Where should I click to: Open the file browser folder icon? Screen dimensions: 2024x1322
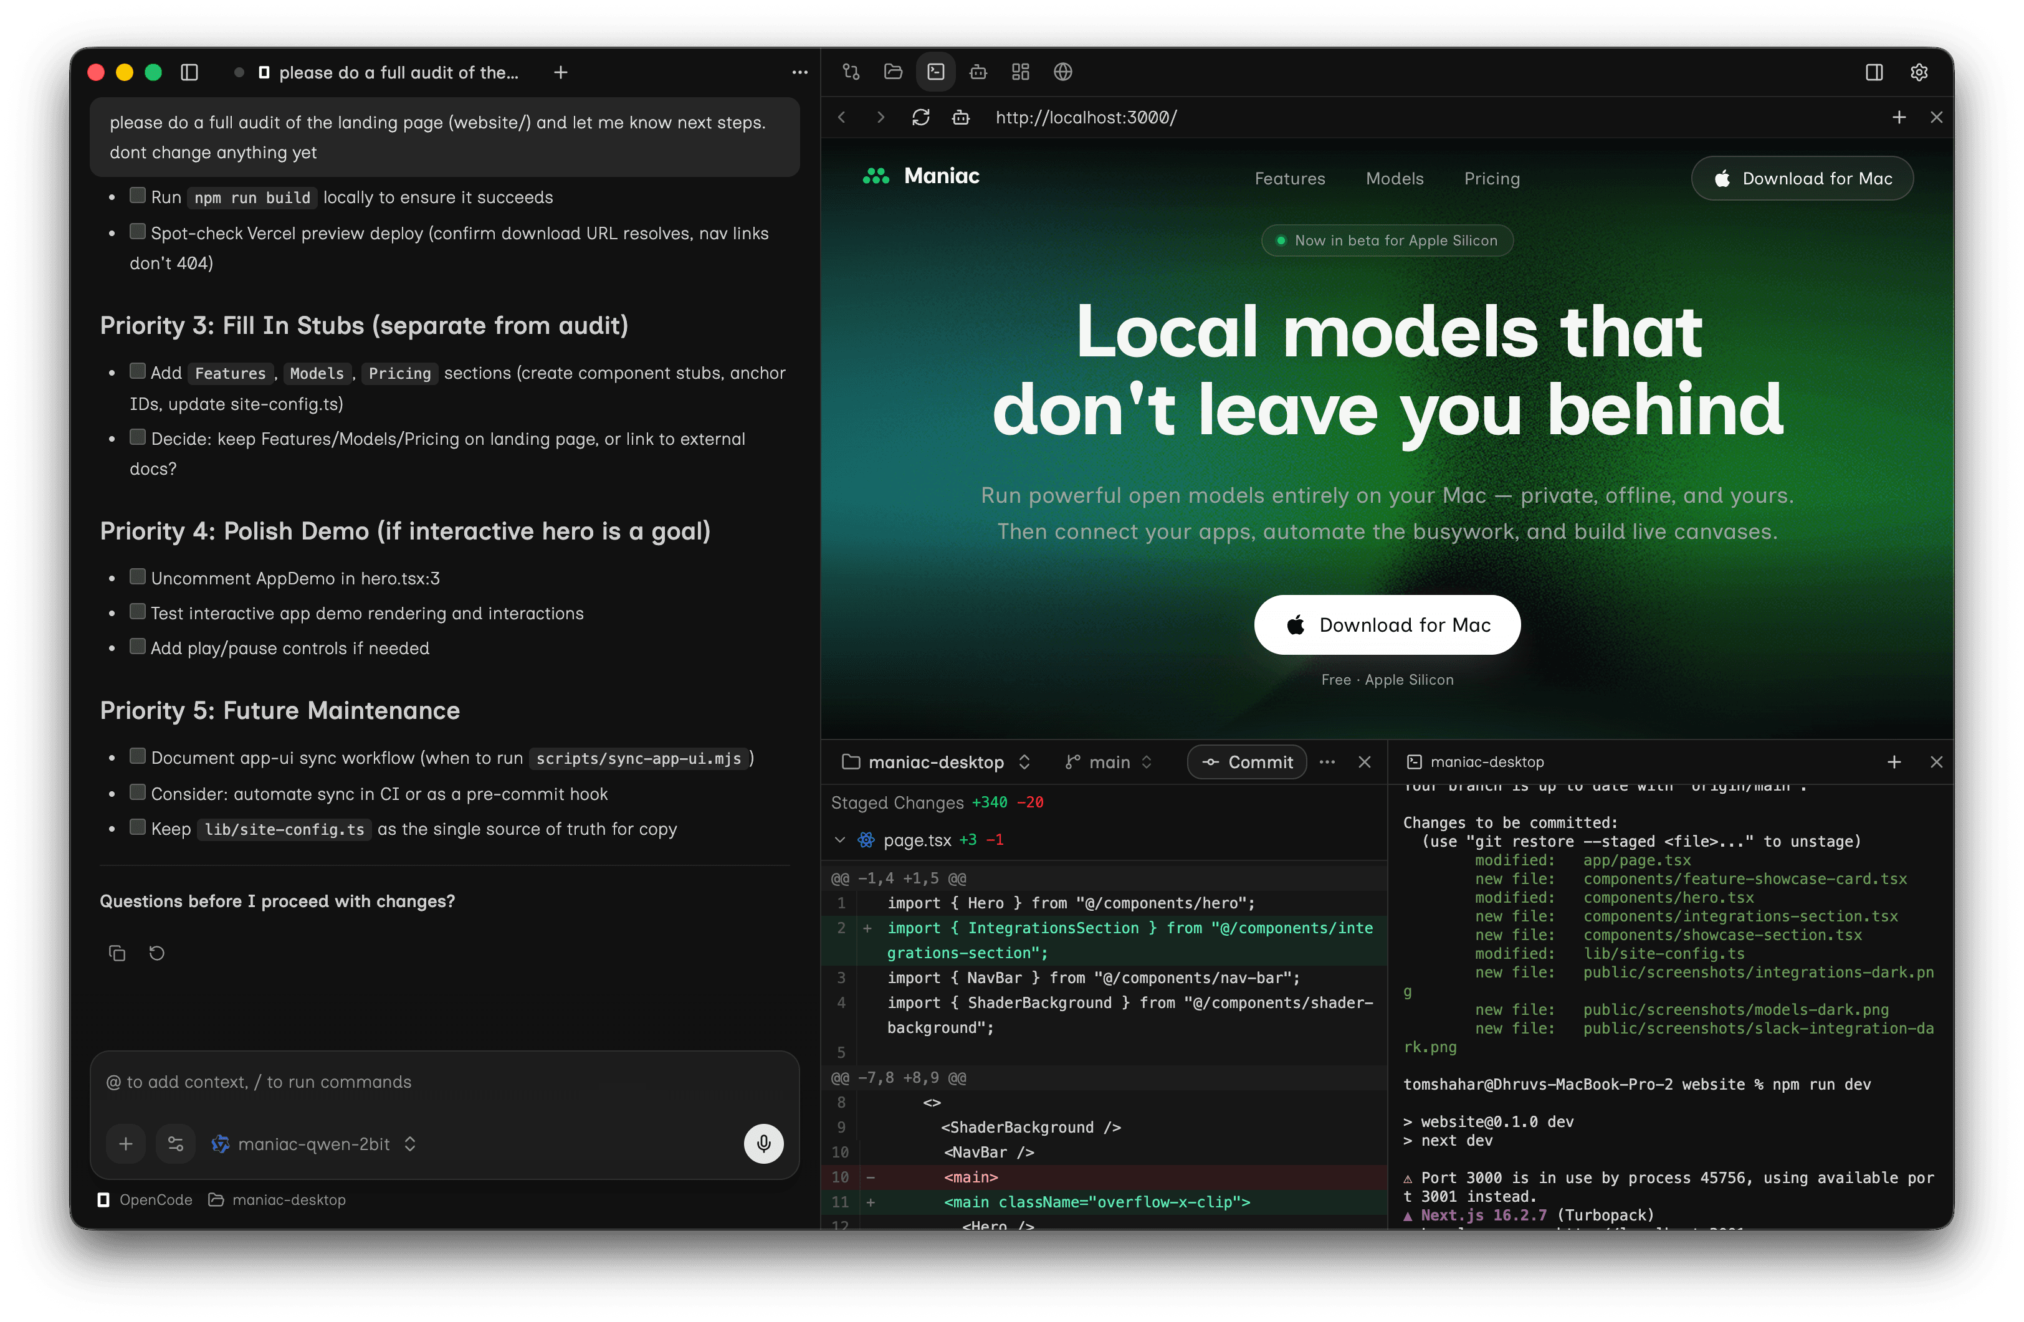coord(893,72)
